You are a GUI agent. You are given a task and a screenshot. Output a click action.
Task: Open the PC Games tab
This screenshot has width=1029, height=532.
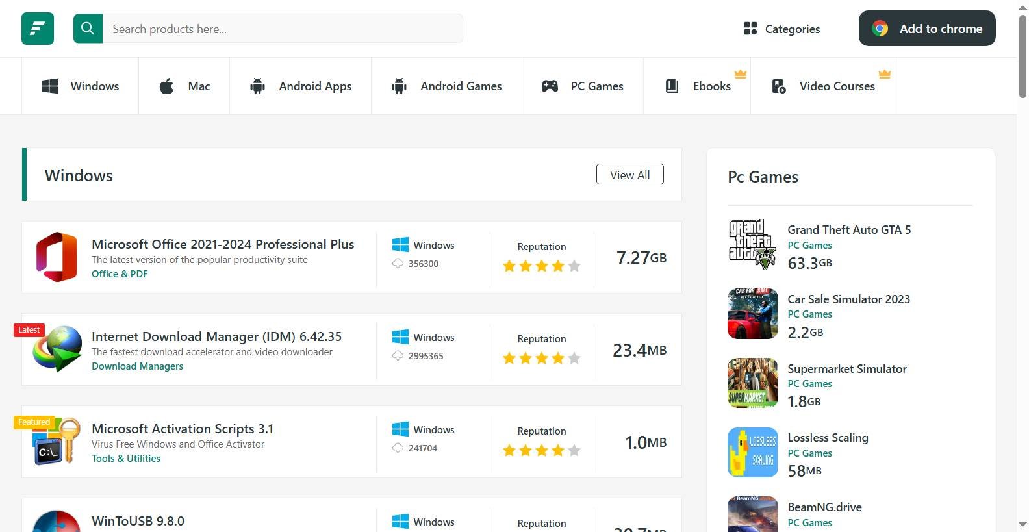[x=583, y=86]
